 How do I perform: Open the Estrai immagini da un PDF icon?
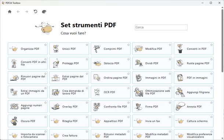point(14,92)
